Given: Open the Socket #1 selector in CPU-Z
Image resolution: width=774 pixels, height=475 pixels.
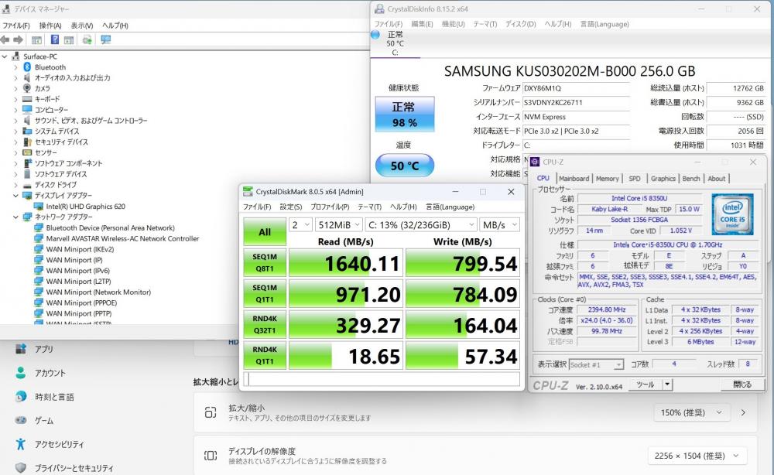Looking at the screenshot, I should coord(596,364).
